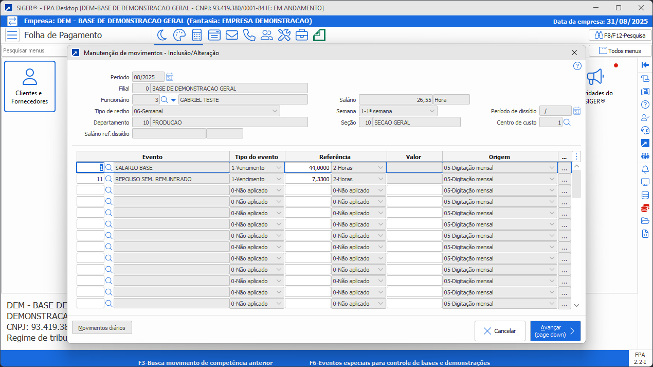Viewport: 653px width, 367px height.
Task: Click the red database coins icon
Action: 645,208
